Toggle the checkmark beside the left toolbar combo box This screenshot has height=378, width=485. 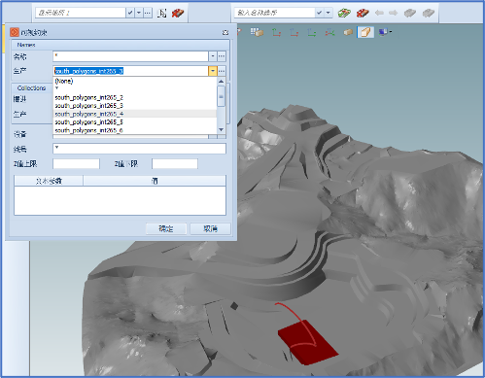[130, 13]
